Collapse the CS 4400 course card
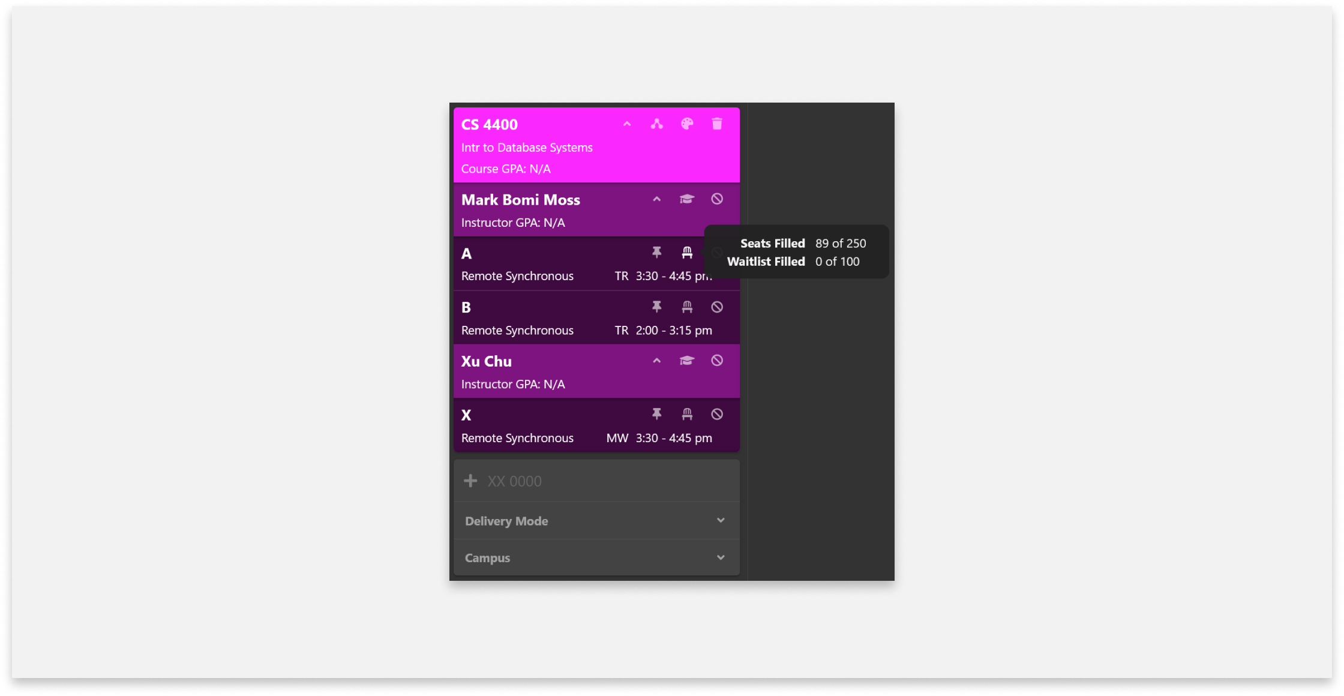 point(627,124)
